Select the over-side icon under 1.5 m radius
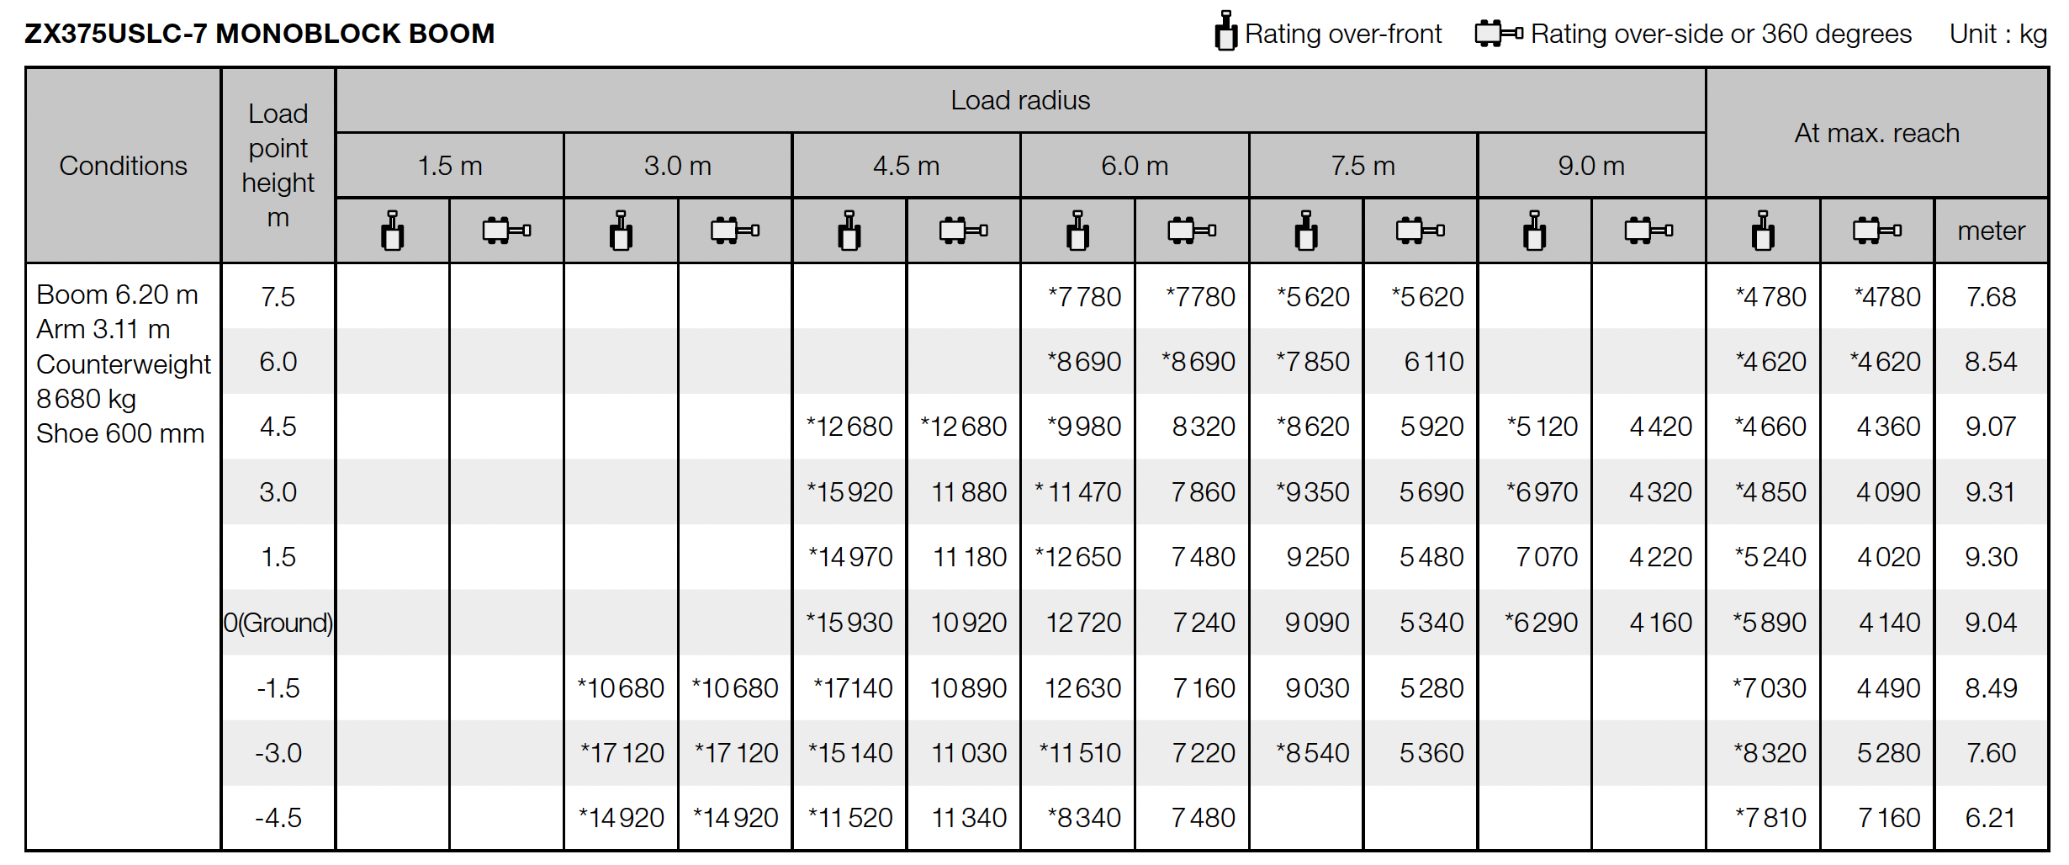Image resolution: width=2069 pixels, height=865 pixels. pyautogui.click(x=506, y=231)
